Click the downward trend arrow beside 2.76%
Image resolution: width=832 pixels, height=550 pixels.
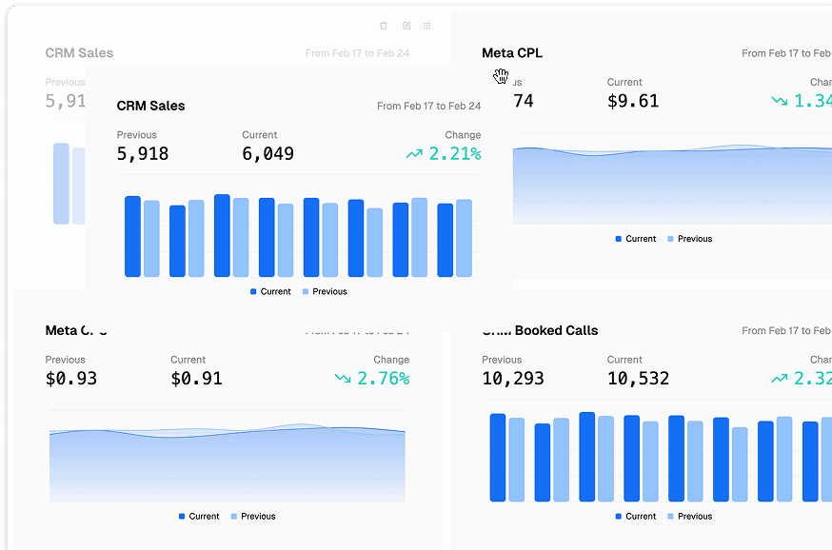(x=343, y=379)
